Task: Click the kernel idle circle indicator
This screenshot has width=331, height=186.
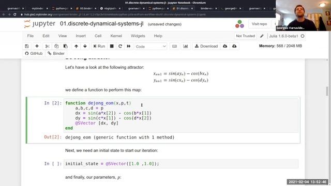Action: (x=303, y=36)
